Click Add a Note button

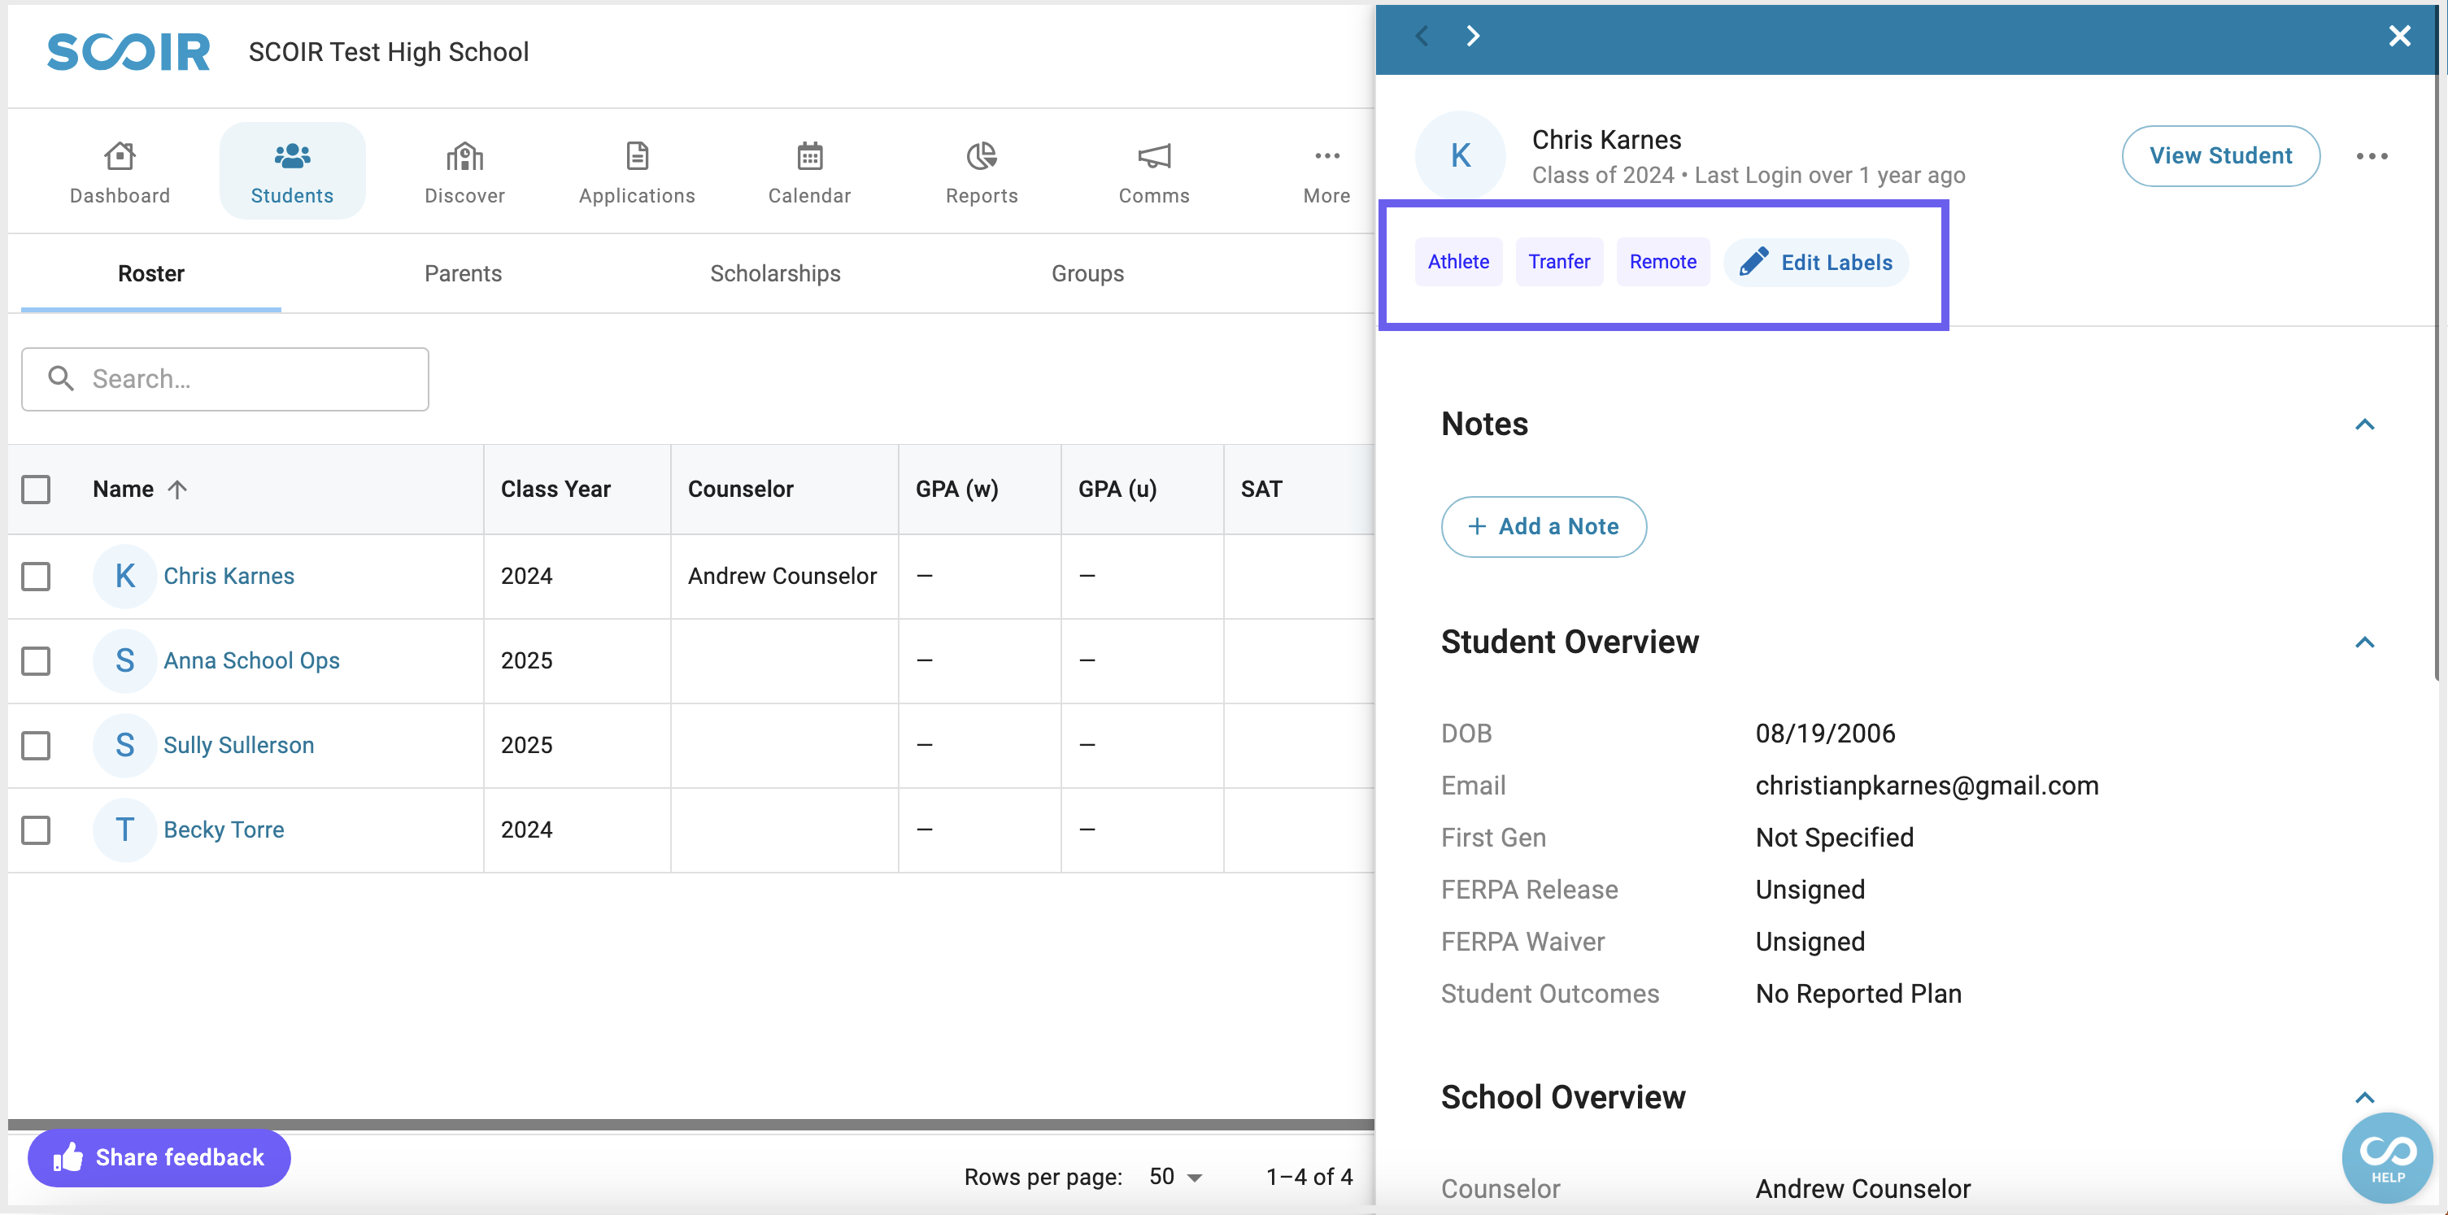1543,525
